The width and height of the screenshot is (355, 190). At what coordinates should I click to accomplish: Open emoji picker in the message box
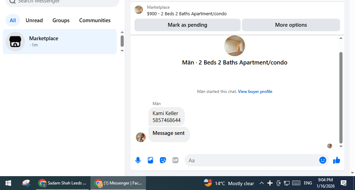pyautogui.click(x=323, y=160)
